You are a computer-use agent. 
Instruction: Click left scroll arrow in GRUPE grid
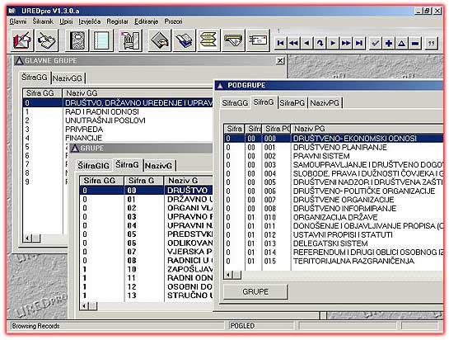coord(84,306)
